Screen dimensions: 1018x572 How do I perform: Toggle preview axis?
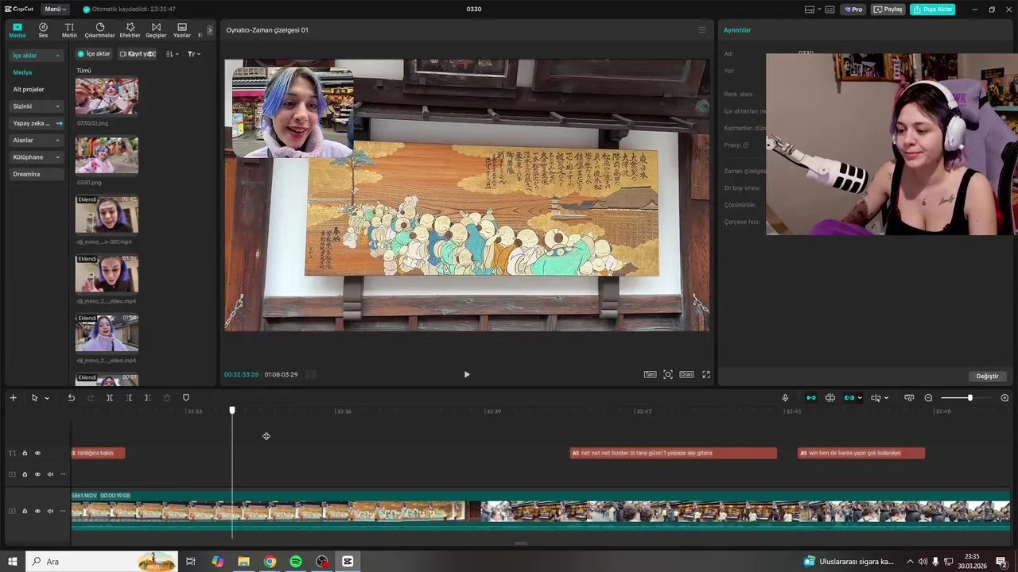pos(876,398)
